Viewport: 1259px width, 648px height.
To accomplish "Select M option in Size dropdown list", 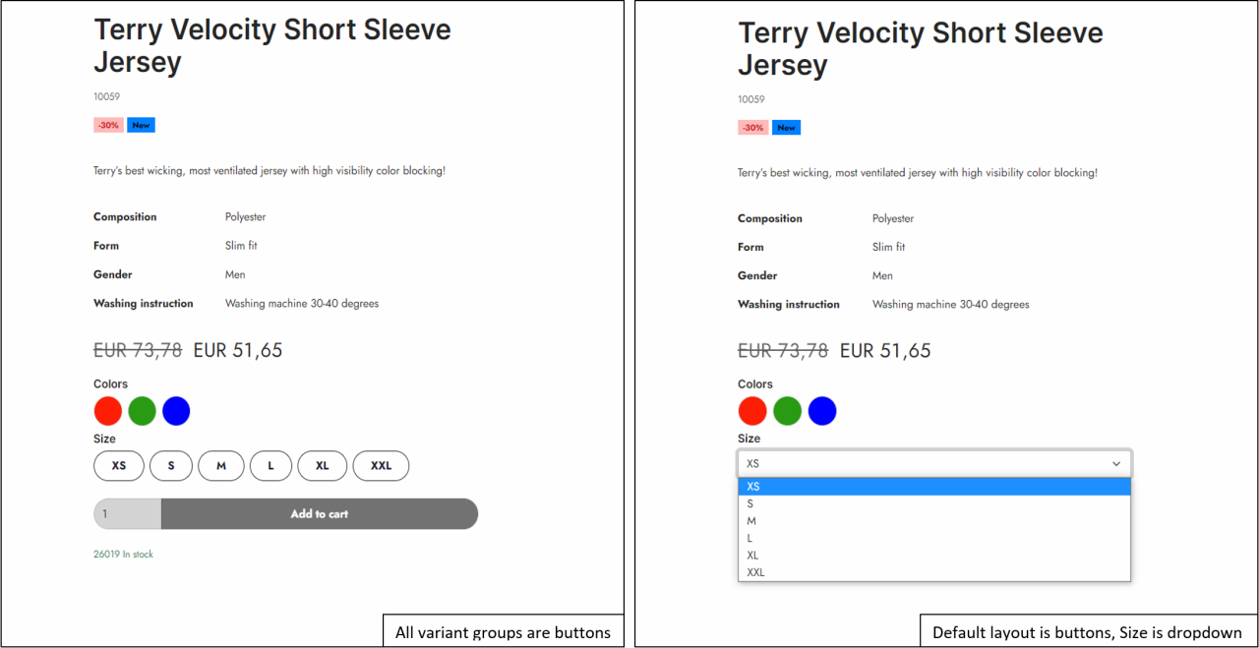I will point(934,521).
